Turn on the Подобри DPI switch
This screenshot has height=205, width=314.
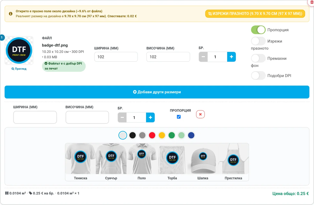click(x=258, y=76)
